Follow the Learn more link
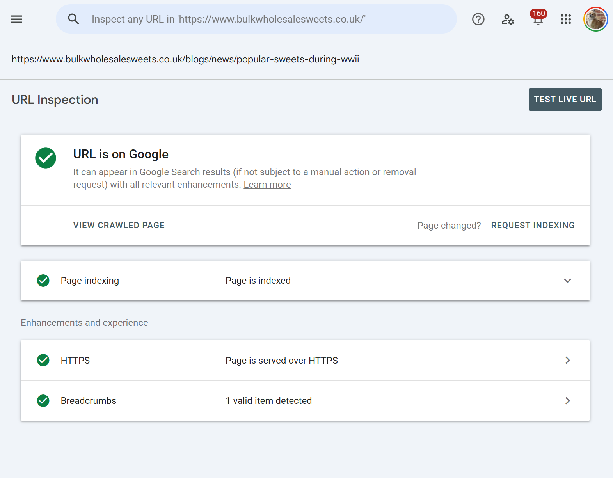613x478 pixels. 267,185
